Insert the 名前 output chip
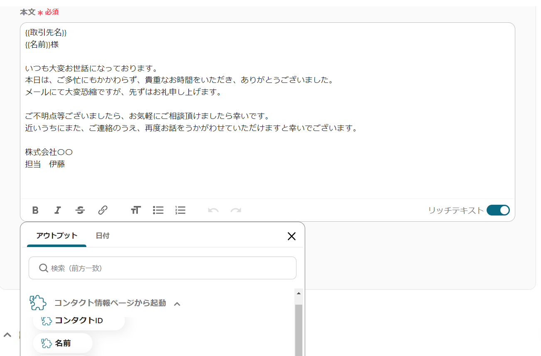Image resolution: width=541 pixels, height=356 pixels. click(x=63, y=343)
